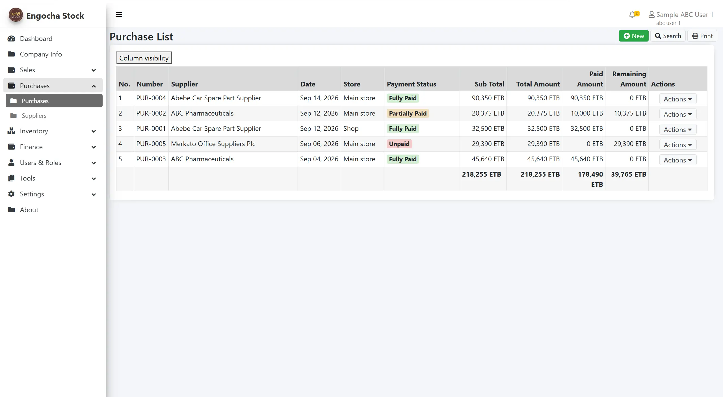Open Actions dropdown for PUR-0005
723x397 pixels.
tap(678, 145)
